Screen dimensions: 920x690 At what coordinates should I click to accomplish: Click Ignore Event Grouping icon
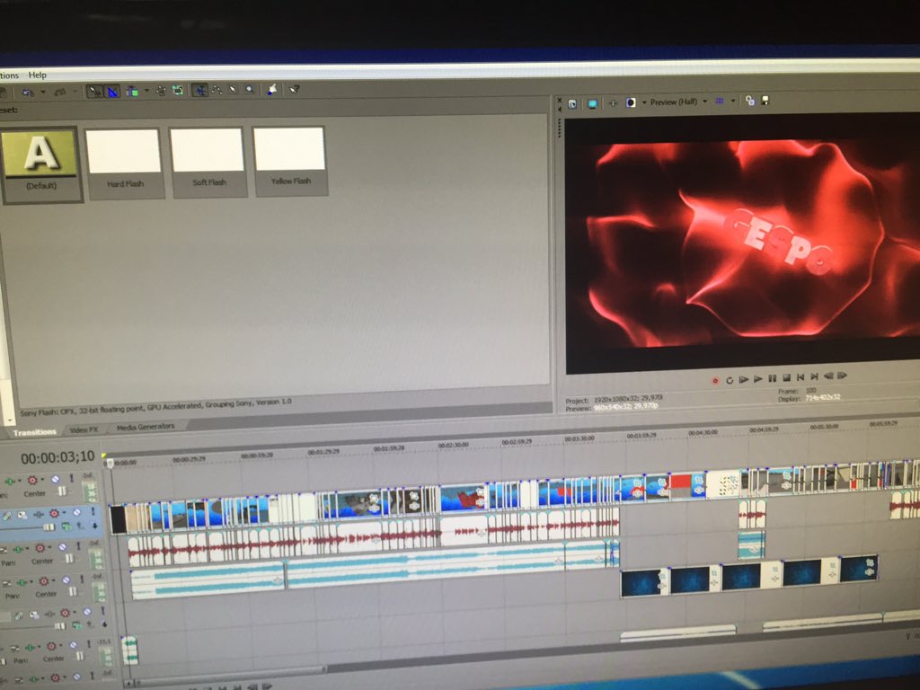[x=178, y=91]
